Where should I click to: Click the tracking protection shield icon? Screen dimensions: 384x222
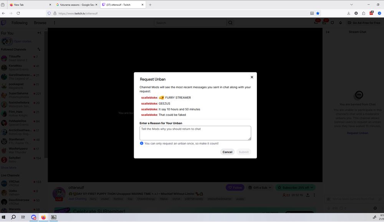click(49, 13)
